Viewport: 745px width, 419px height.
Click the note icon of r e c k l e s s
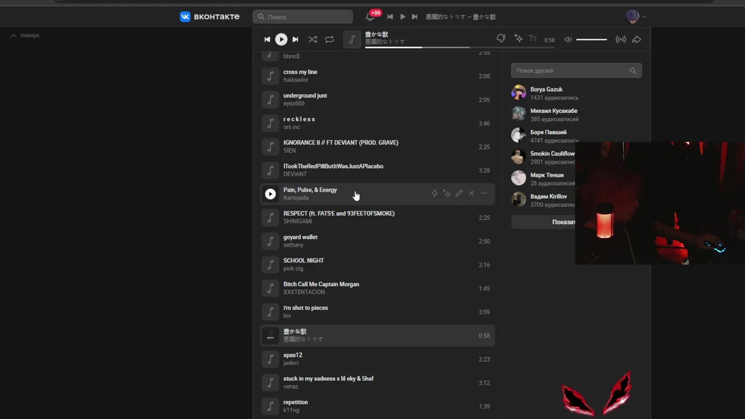pyautogui.click(x=270, y=123)
